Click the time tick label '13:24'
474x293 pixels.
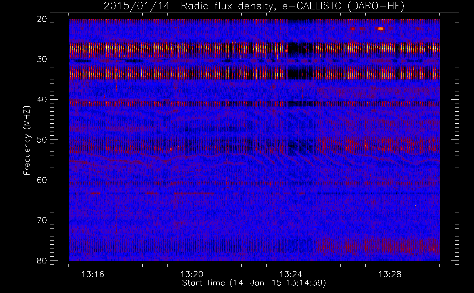tap(291, 275)
